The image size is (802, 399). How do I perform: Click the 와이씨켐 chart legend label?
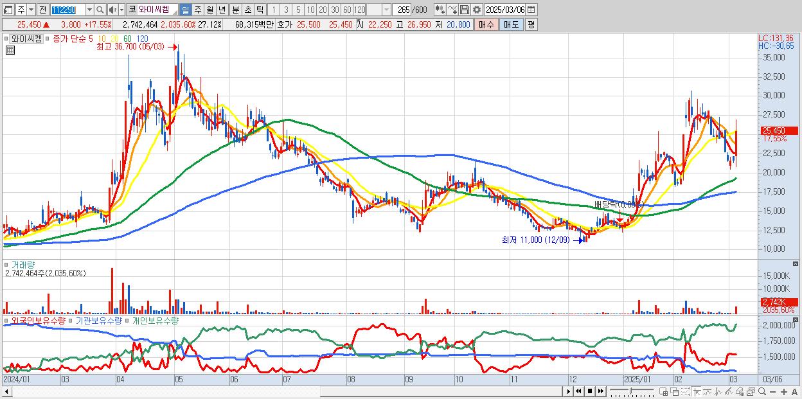click(x=27, y=39)
